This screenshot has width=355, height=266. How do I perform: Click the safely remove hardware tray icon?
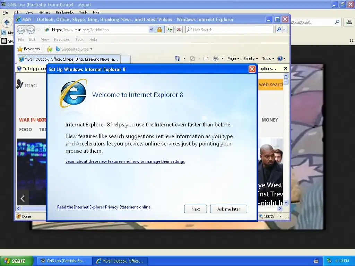point(329,261)
